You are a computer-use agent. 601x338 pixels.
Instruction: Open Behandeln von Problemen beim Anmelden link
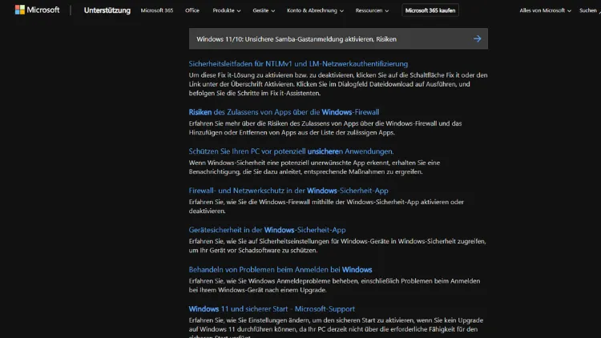280,269
